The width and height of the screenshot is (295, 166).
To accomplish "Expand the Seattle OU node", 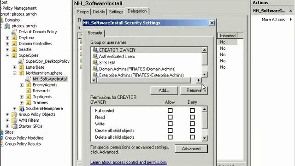I will [x=7, y=49].
